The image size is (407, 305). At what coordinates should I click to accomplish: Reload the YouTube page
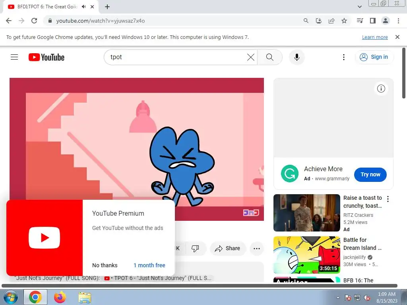pyautogui.click(x=34, y=21)
